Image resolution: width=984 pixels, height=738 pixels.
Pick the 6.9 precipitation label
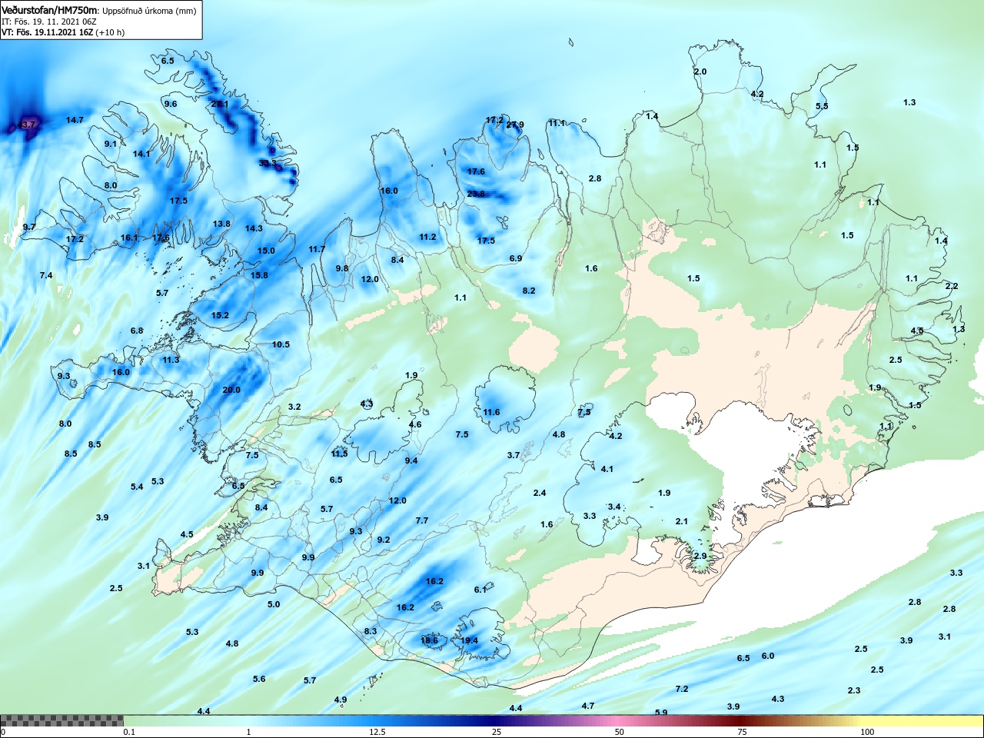[x=516, y=258]
